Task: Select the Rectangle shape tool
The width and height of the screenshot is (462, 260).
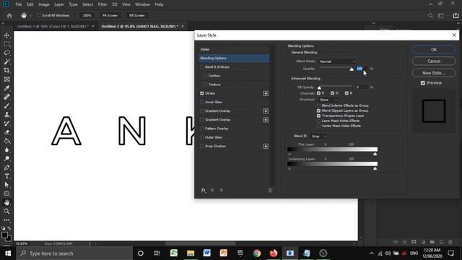Action: coord(6,194)
